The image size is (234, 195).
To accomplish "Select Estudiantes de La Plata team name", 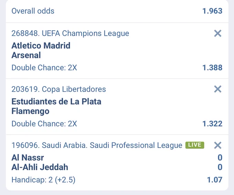I will pyautogui.click(x=56, y=102).
